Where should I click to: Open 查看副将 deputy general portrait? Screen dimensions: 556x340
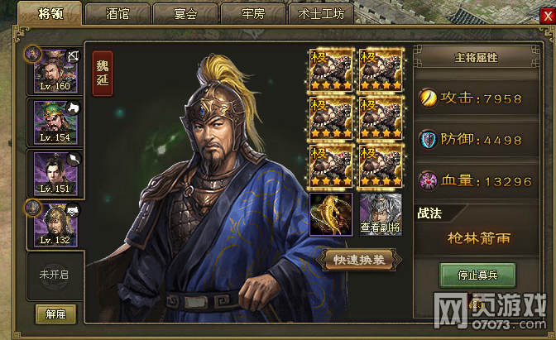[x=381, y=214]
